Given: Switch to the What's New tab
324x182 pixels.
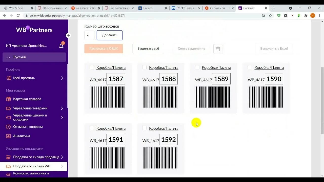Looking at the screenshot, I should coord(18,8).
